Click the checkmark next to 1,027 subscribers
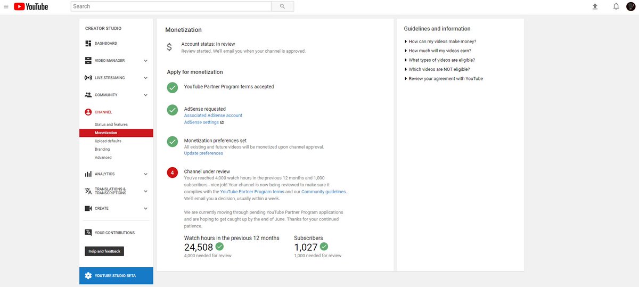The width and height of the screenshot is (639, 287). point(324,247)
